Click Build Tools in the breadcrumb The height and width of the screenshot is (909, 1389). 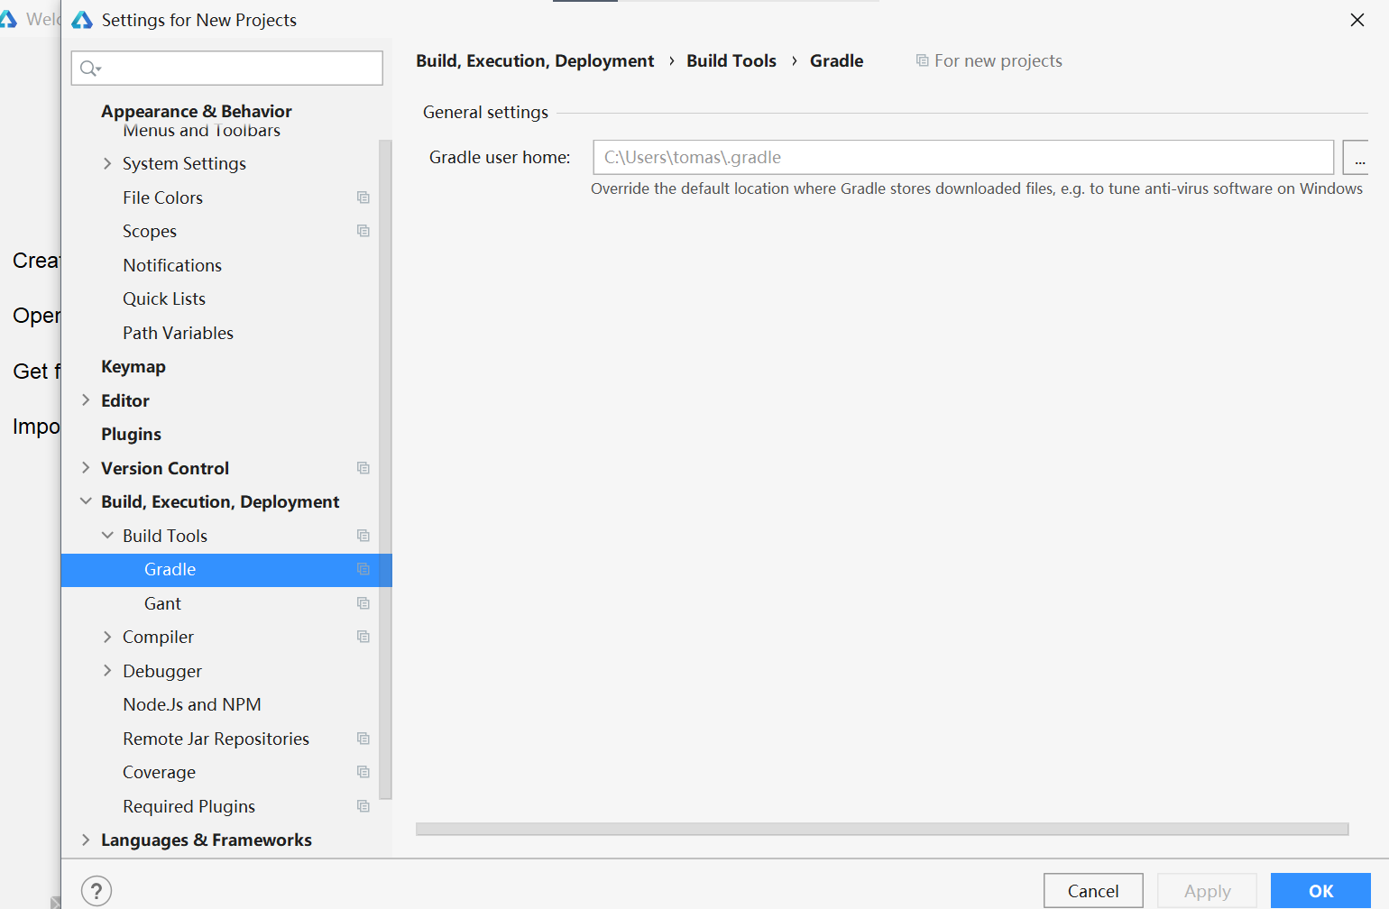tap(731, 60)
